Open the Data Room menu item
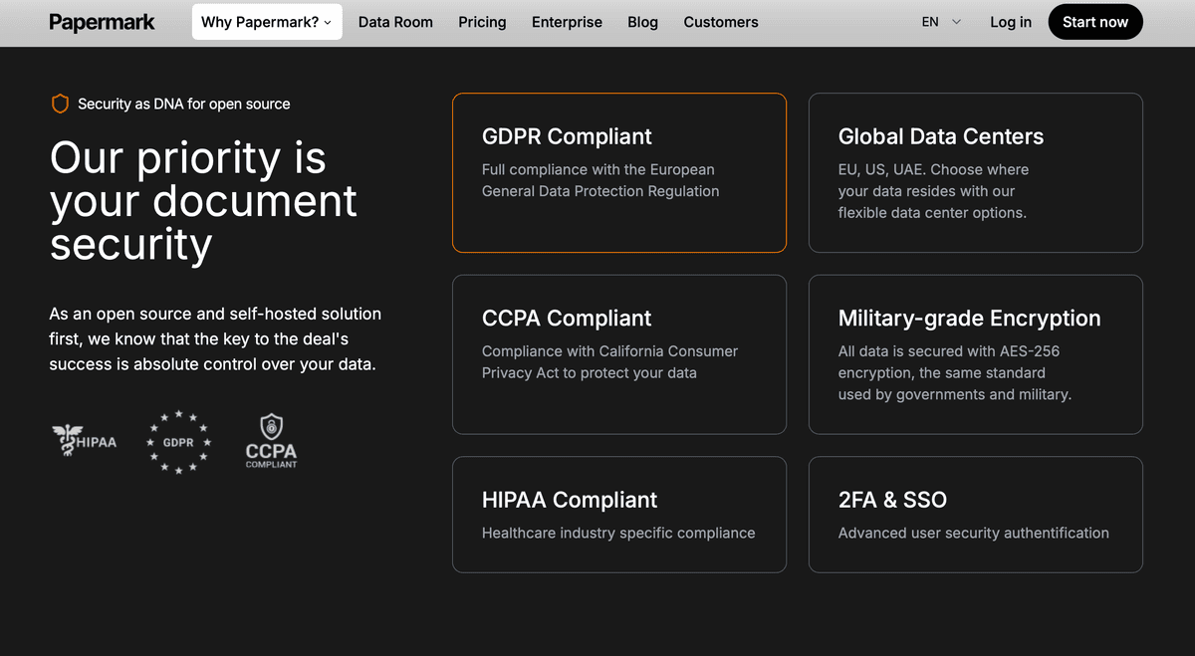1195x656 pixels. point(395,22)
